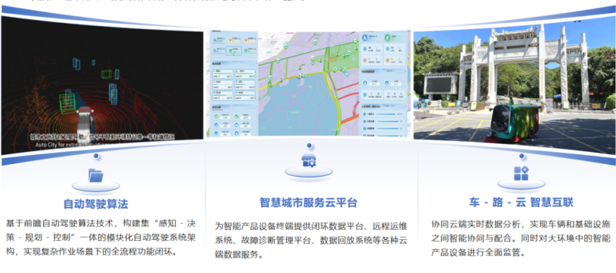Viewport: 616px width, 273px height.
Task: Click the blue dot marker above the folder icon
Action: 96,155
